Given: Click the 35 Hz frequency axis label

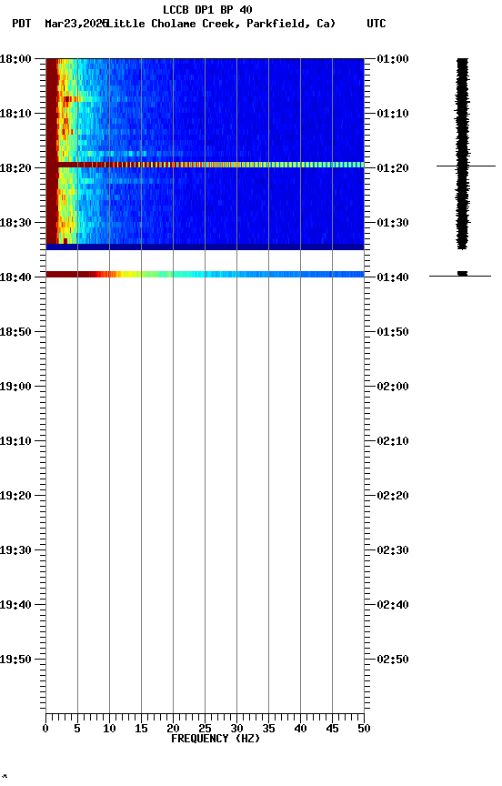Looking at the screenshot, I should point(268,729).
